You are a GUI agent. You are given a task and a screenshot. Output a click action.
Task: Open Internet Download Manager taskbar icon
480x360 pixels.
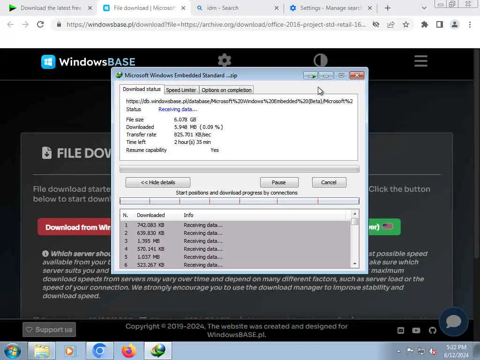coord(158,351)
